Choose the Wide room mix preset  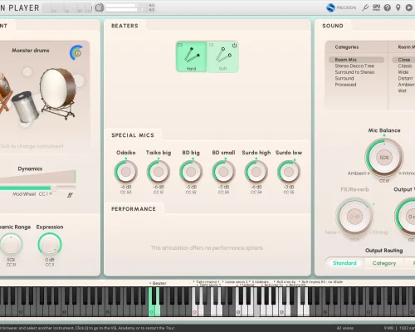[403, 72]
